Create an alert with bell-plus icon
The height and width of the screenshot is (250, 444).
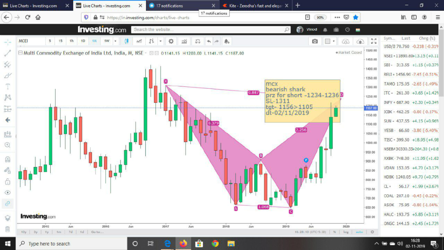(x=227, y=41)
